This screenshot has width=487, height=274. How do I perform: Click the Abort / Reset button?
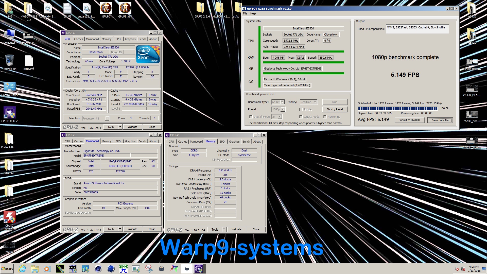(x=335, y=109)
